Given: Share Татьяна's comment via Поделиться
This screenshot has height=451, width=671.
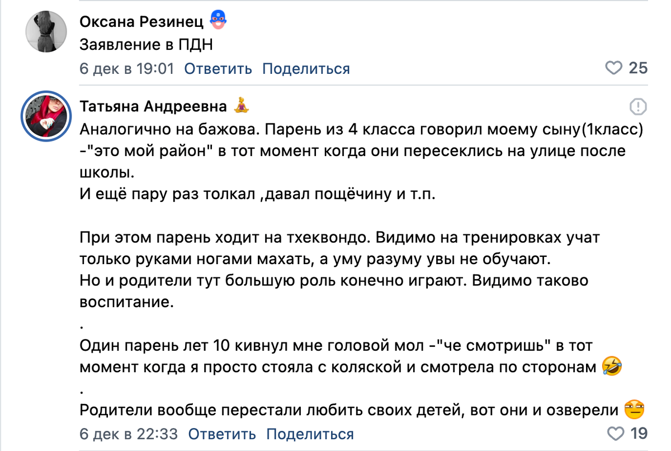Looking at the screenshot, I should (310, 434).
